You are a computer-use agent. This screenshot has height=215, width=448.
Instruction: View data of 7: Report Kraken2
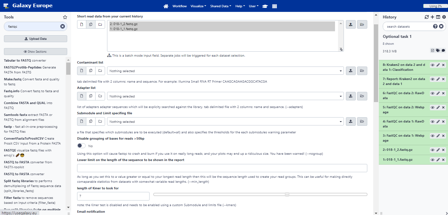tap(433, 79)
